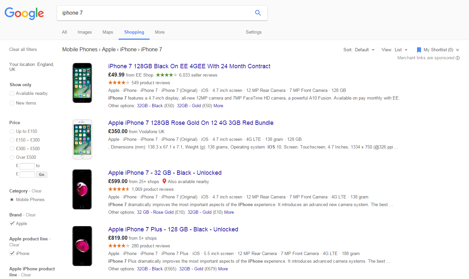Click Mobile Phones in the breadcrumb
469x279 pixels.
(x=80, y=50)
